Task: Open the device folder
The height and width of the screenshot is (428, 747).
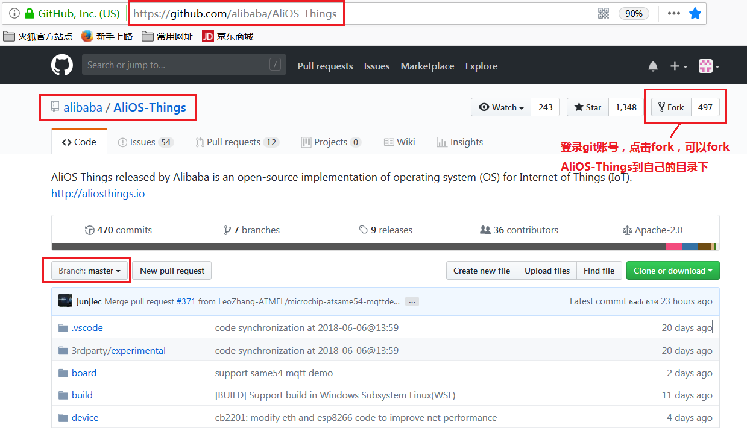Action: 85,417
